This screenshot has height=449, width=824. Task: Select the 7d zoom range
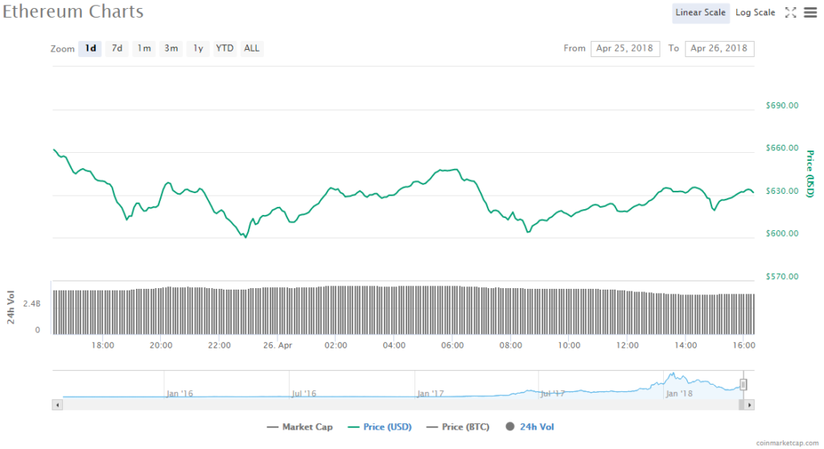[x=117, y=48]
